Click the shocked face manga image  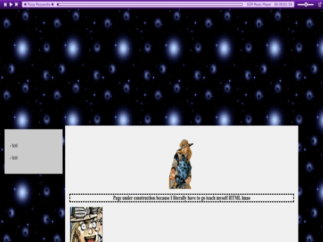tap(86, 224)
